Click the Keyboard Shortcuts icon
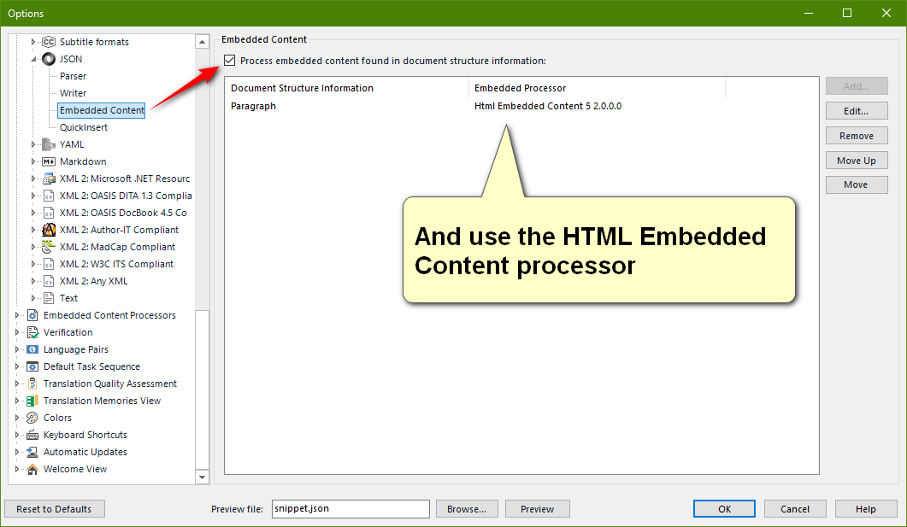Screen dimensions: 907x527 pyautogui.click(x=32, y=435)
